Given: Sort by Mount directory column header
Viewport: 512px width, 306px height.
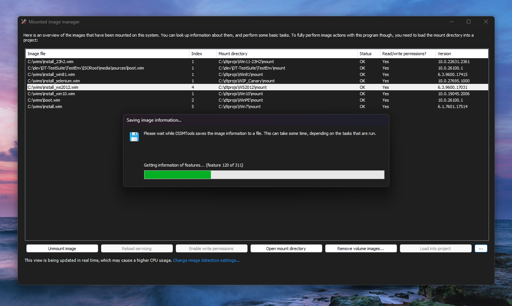Looking at the screenshot, I should [x=287, y=54].
